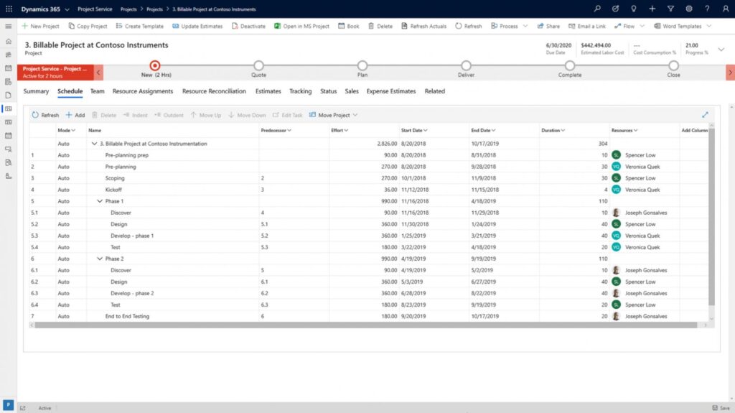Click the grid horizontal scrollbar
735x413 pixels.
[x=365, y=325]
